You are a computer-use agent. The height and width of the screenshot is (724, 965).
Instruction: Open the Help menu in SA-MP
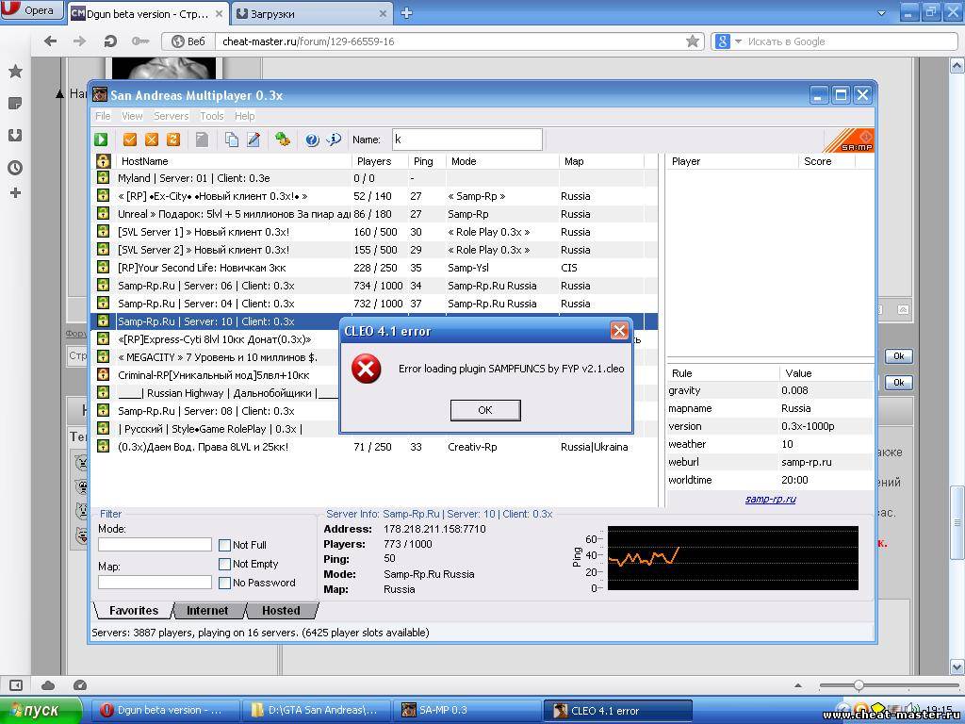click(x=244, y=116)
